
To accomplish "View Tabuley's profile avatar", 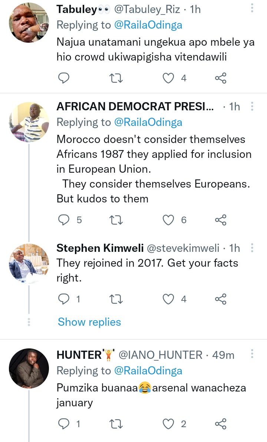I will click(29, 23).
